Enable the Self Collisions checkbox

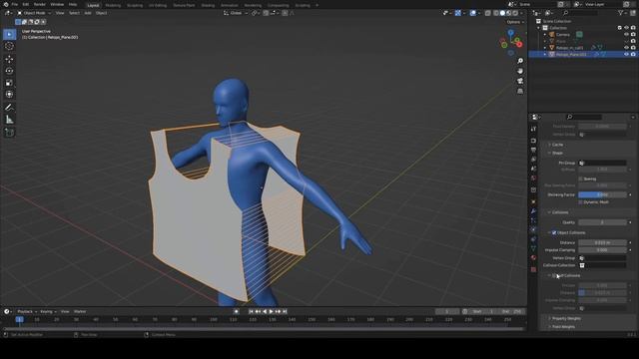pos(555,275)
